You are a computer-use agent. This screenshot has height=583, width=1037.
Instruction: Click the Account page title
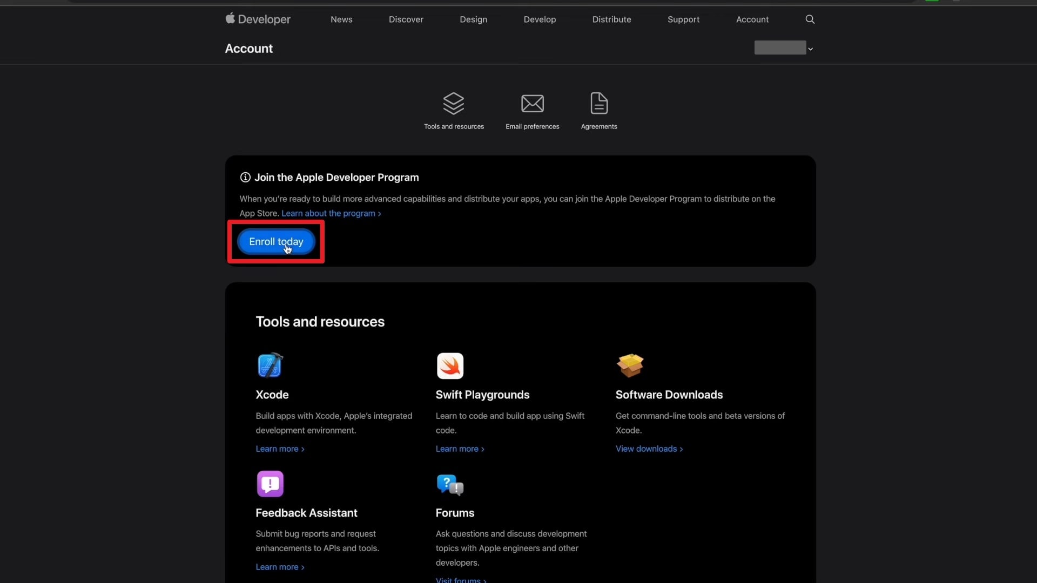pyautogui.click(x=248, y=49)
